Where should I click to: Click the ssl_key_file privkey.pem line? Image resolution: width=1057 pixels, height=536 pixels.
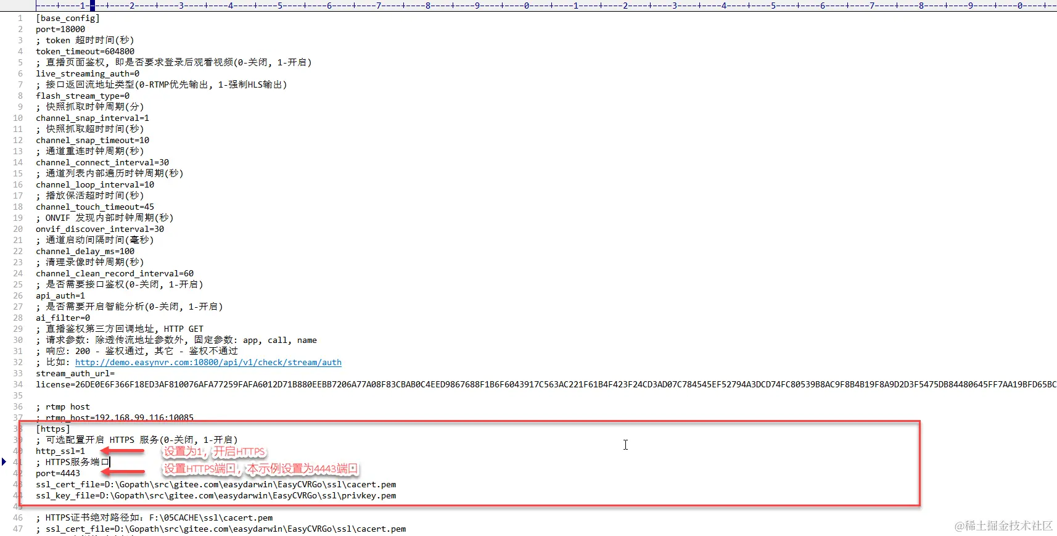(216, 496)
